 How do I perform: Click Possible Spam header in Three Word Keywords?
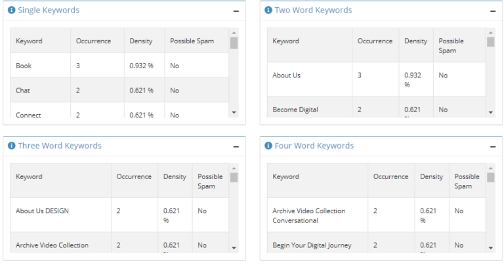coord(210,181)
